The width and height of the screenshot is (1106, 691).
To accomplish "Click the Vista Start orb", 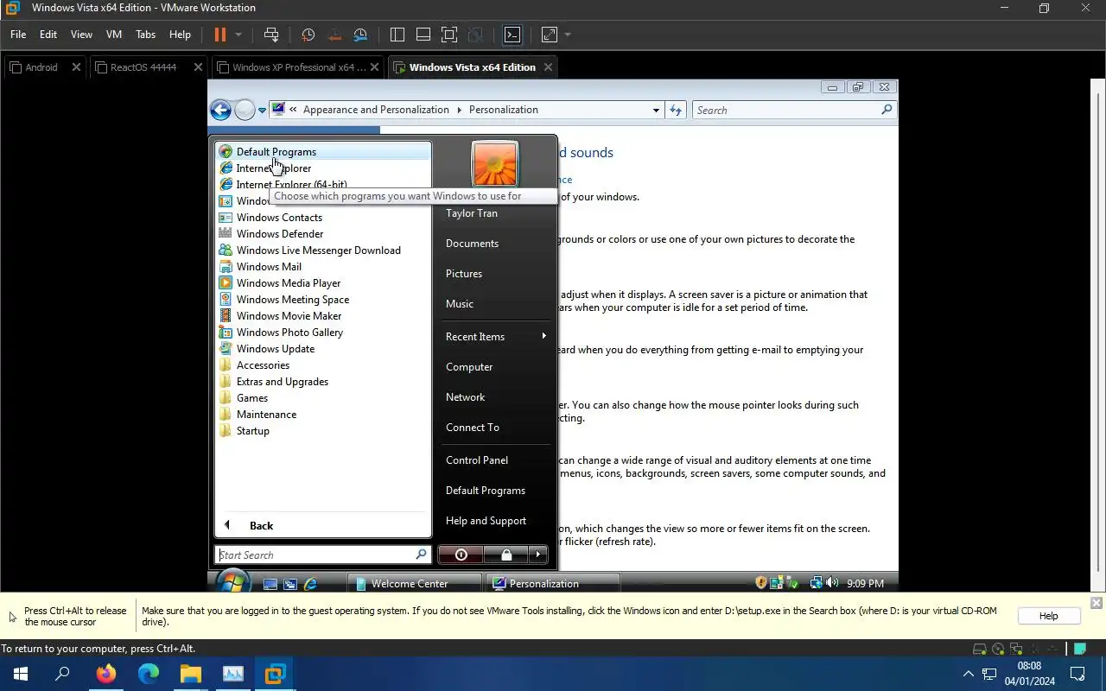I will (232, 582).
